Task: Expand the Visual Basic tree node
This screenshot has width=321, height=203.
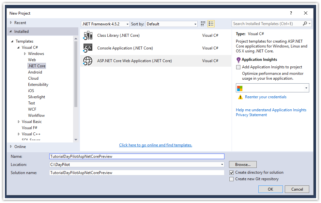Action: click(19, 122)
